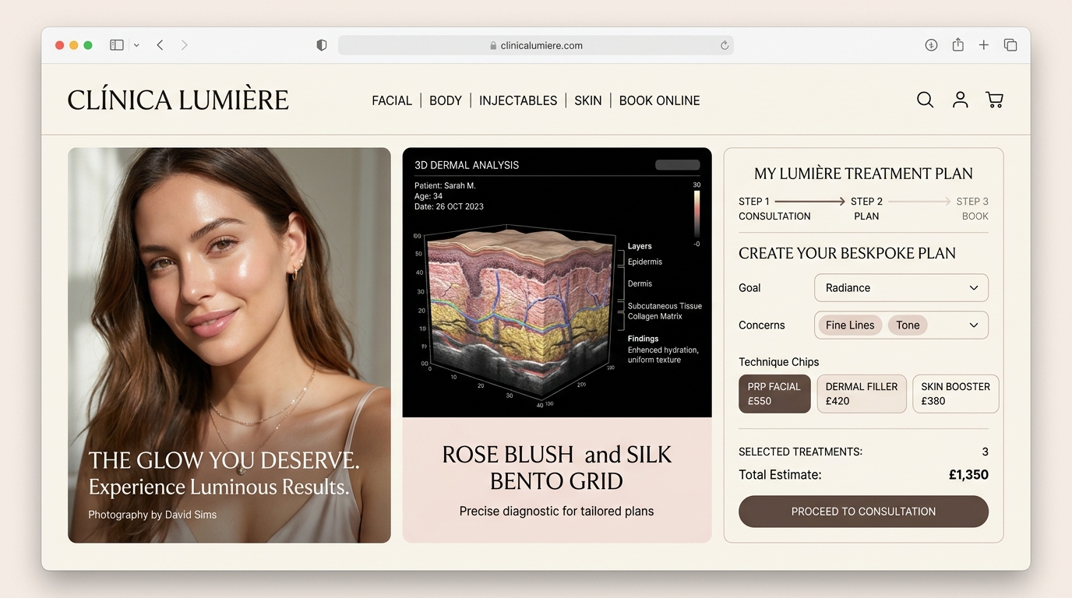Toggle the SKIN BOOSTER £380 chip
1072x598 pixels.
pos(956,394)
